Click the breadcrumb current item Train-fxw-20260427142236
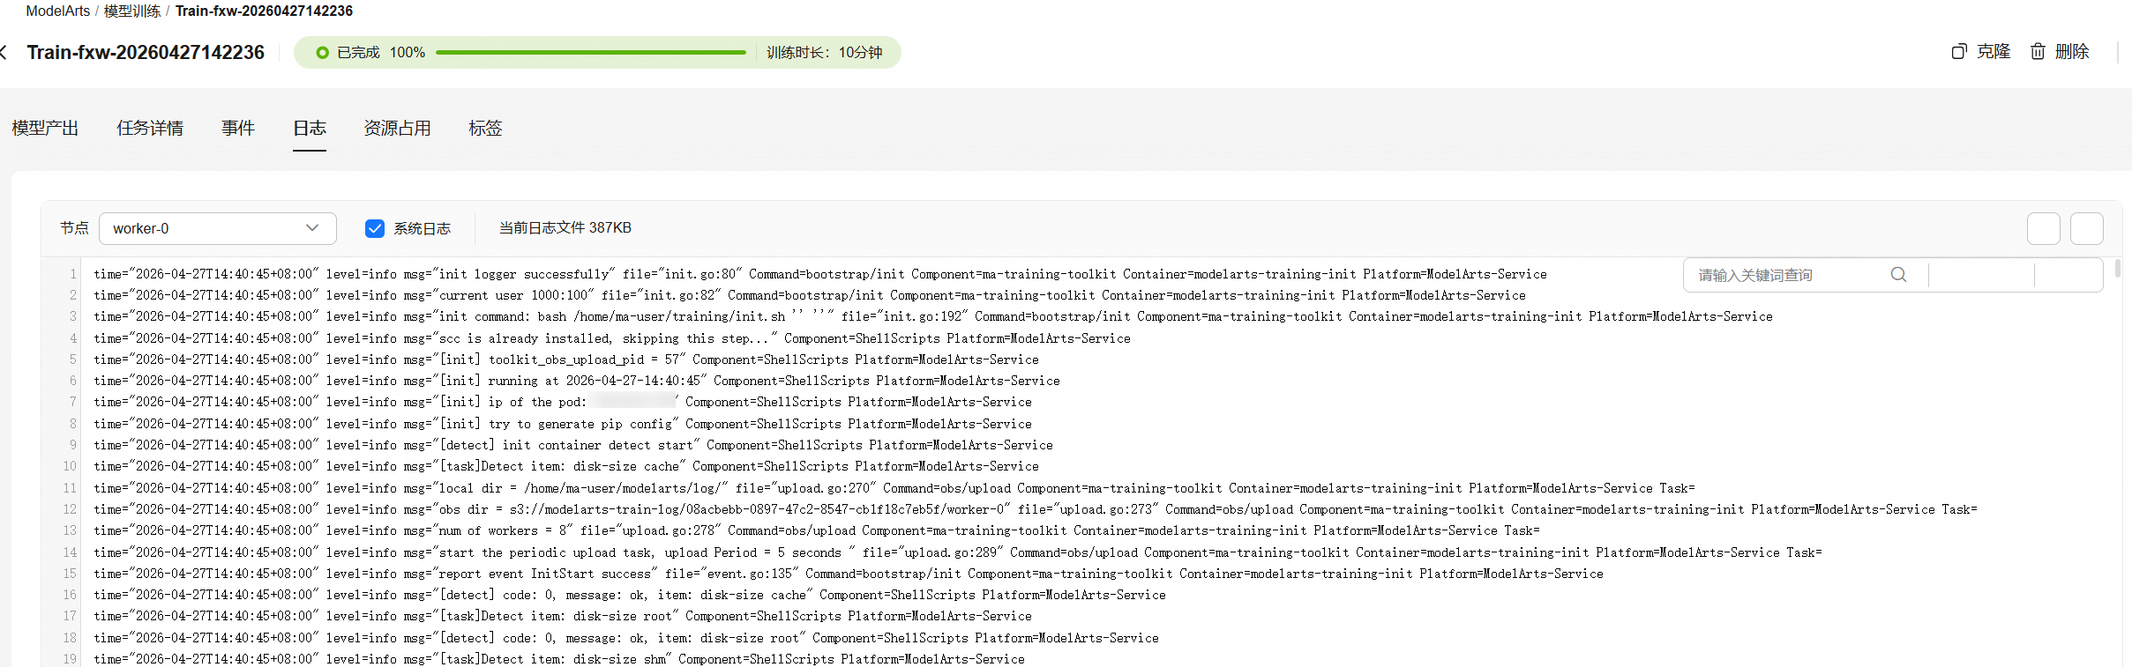This screenshot has height=667, width=2132. point(264,11)
